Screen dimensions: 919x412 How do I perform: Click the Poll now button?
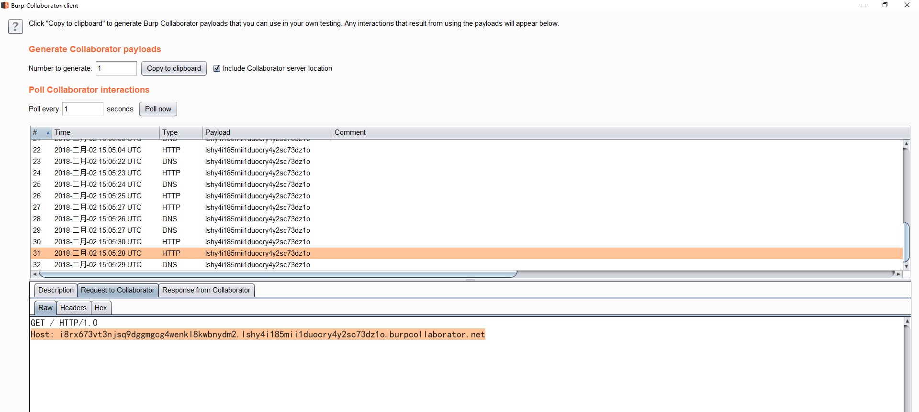click(x=158, y=109)
